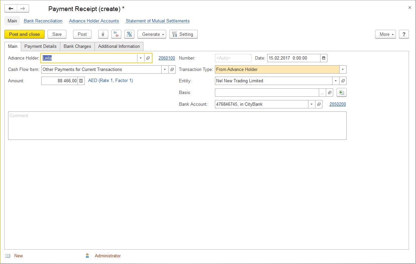
Task: Switch to the Bank Charges tab
Action: pos(77,46)
